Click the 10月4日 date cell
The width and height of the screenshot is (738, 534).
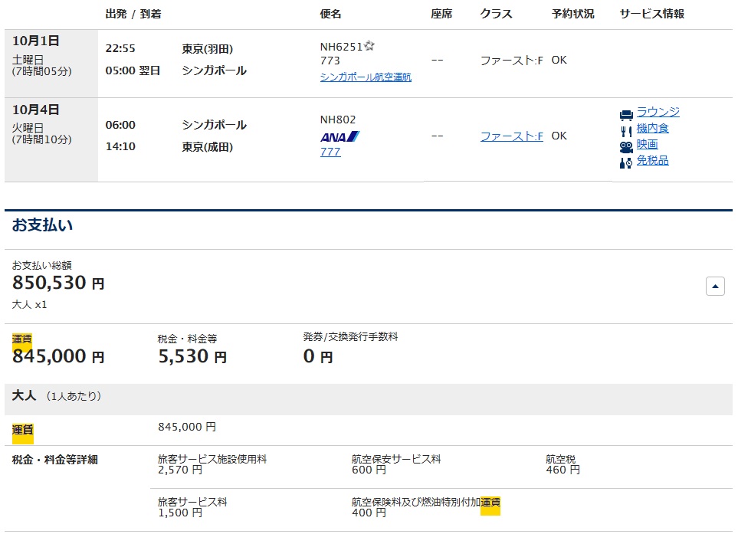tap(51, 139)
